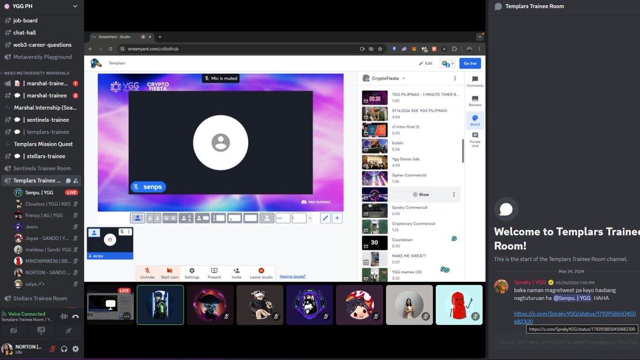The height and width of the screenshot is (360, 640).
Task: Open new browser tab plus button
Action: (159, 37)
